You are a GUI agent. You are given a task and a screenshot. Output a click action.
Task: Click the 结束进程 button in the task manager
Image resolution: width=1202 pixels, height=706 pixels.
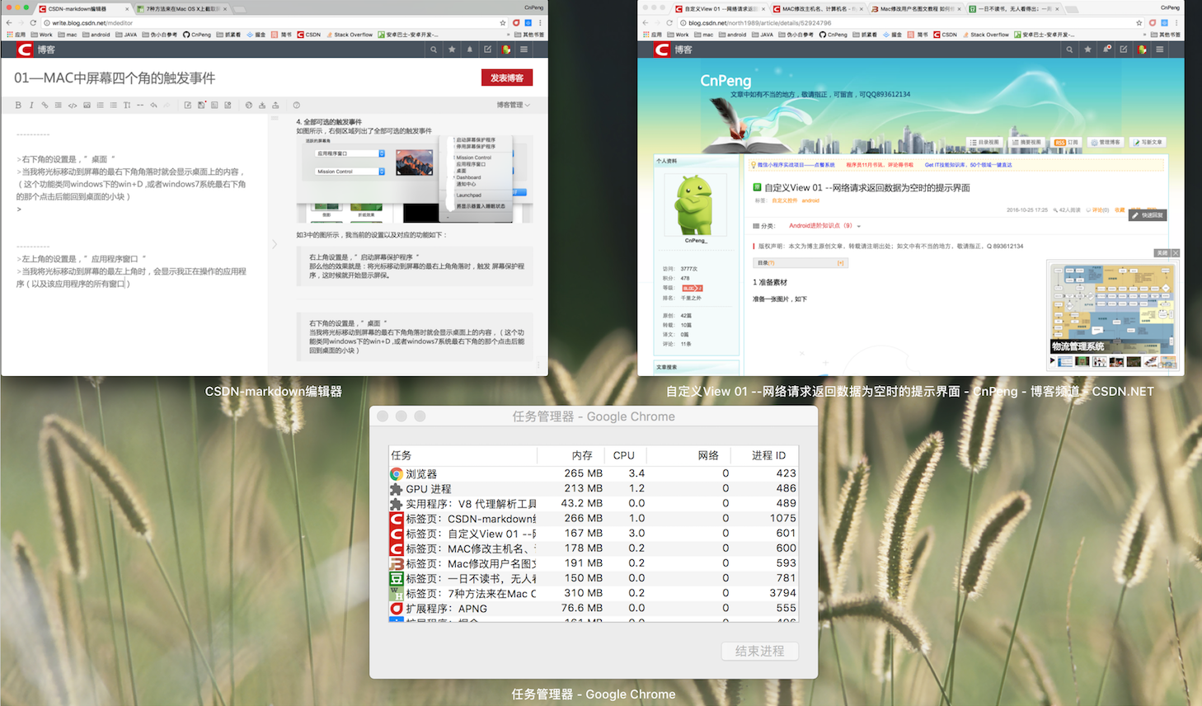click(760, 651)
